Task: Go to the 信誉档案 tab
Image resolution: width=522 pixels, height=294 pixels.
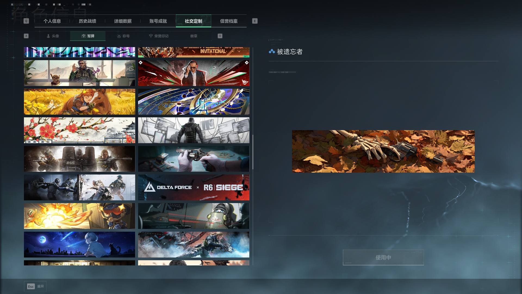Action: pos(229,21)
